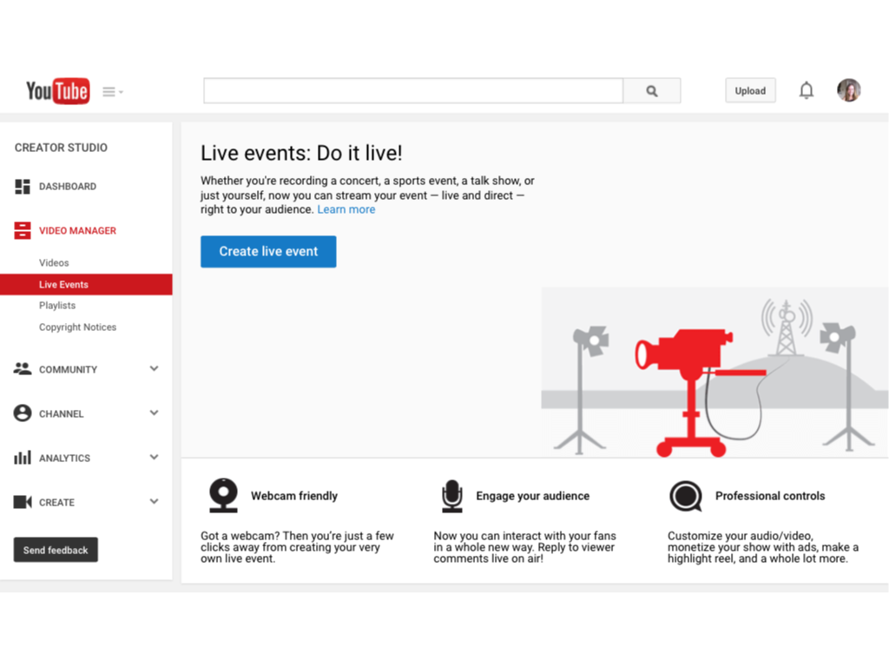Open the guide hamburger menu
Image resolution: width=889 pixels, height=667 pixels.
click(x=112, y=91)
